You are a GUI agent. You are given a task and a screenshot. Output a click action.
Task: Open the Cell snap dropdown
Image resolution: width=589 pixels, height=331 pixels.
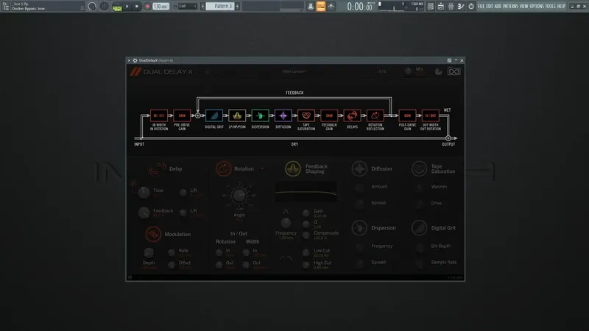point(187,7)
